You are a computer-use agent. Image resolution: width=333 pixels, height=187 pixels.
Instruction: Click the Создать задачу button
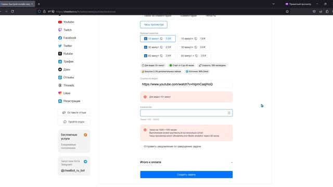186,175
